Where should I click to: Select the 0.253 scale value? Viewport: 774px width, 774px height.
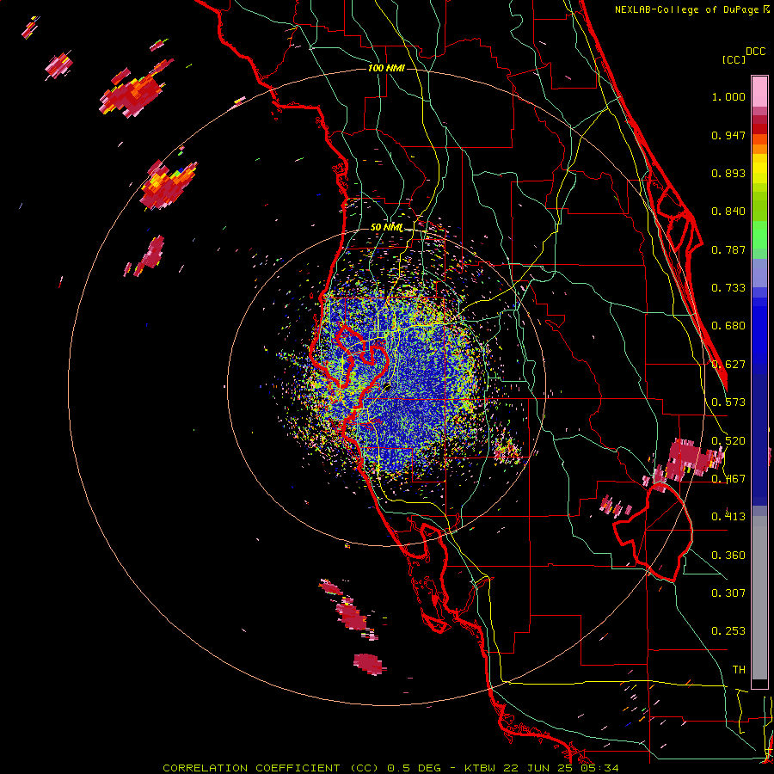tap(728, 631)
